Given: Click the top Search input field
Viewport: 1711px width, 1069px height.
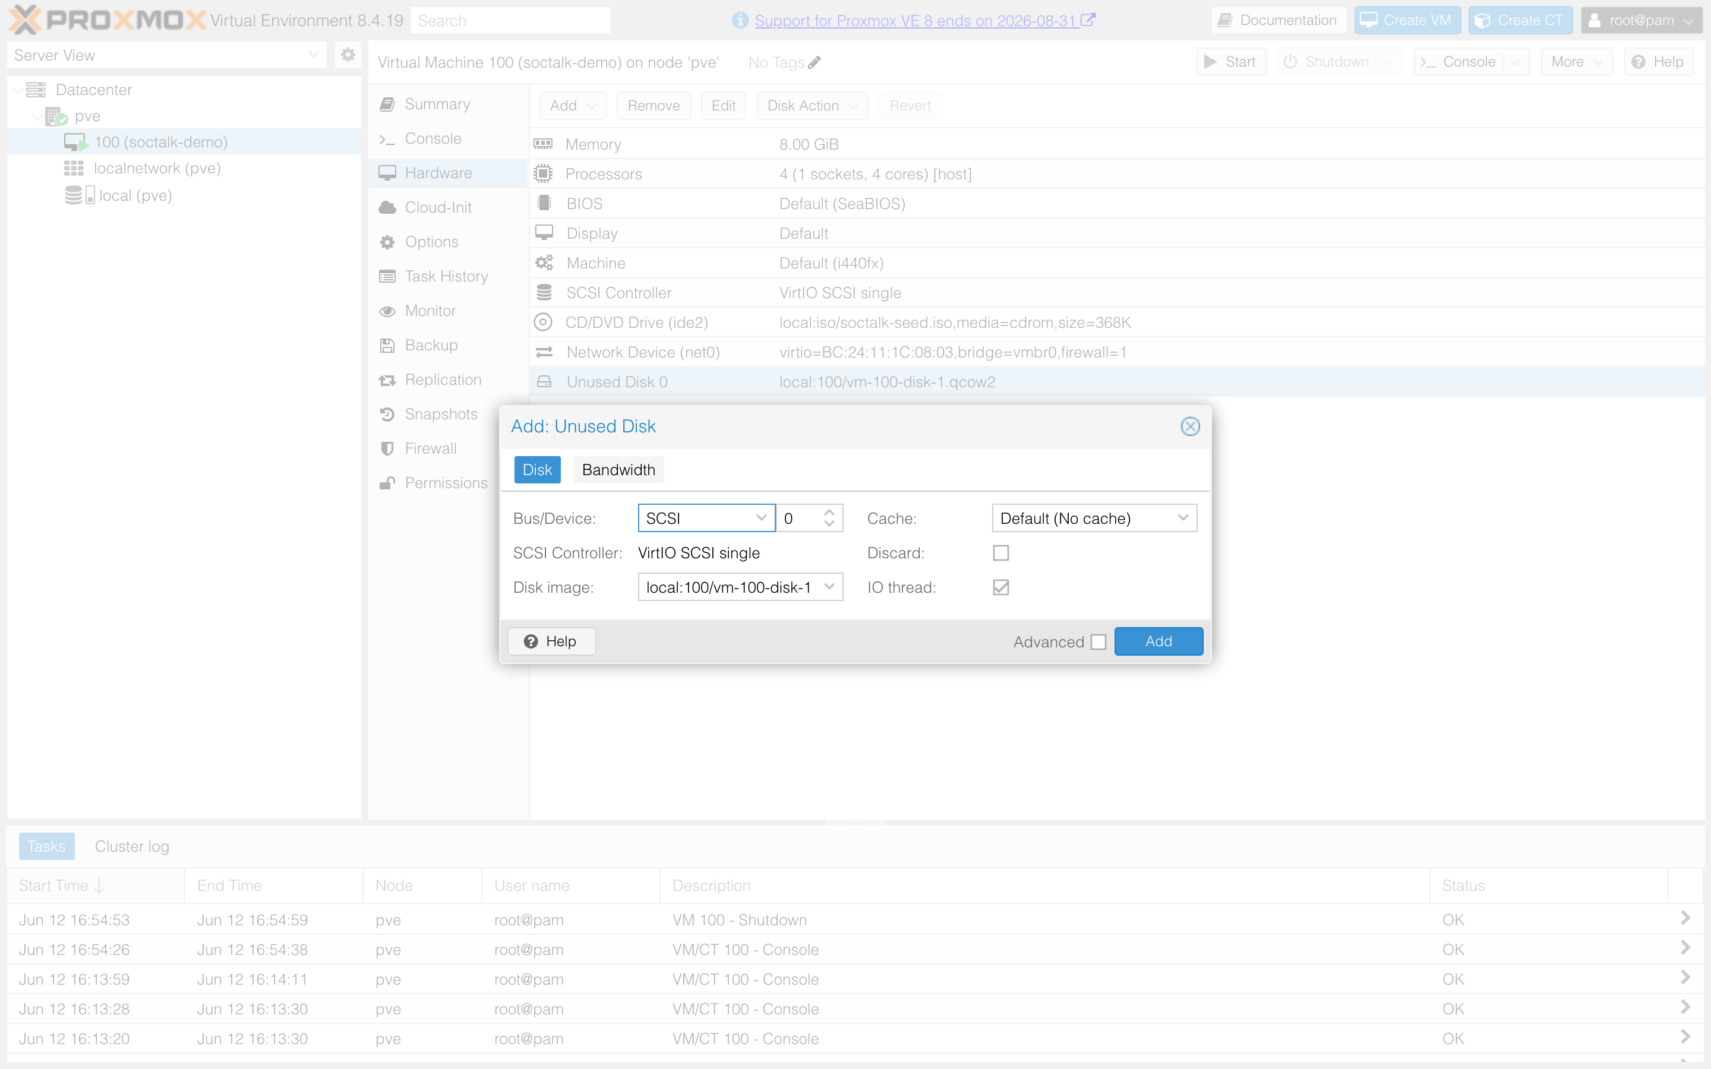Looking at the screenshot, I should [x=510, y=21].
